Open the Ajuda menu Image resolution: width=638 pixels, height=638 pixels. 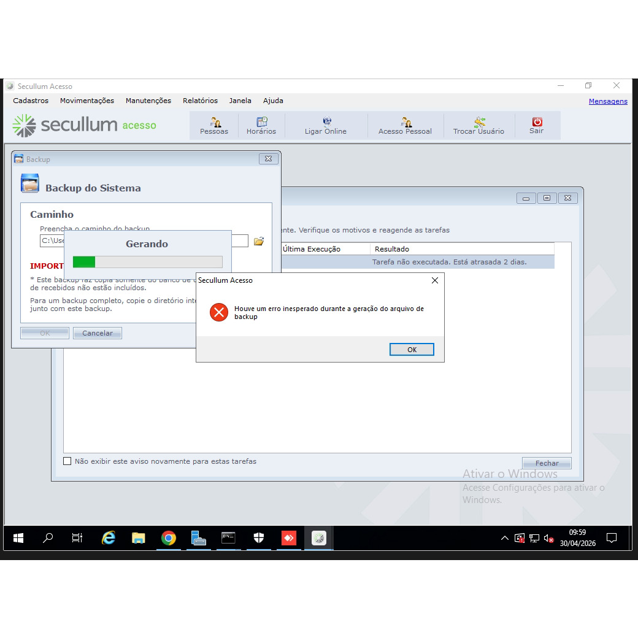(x=273, y=101)
